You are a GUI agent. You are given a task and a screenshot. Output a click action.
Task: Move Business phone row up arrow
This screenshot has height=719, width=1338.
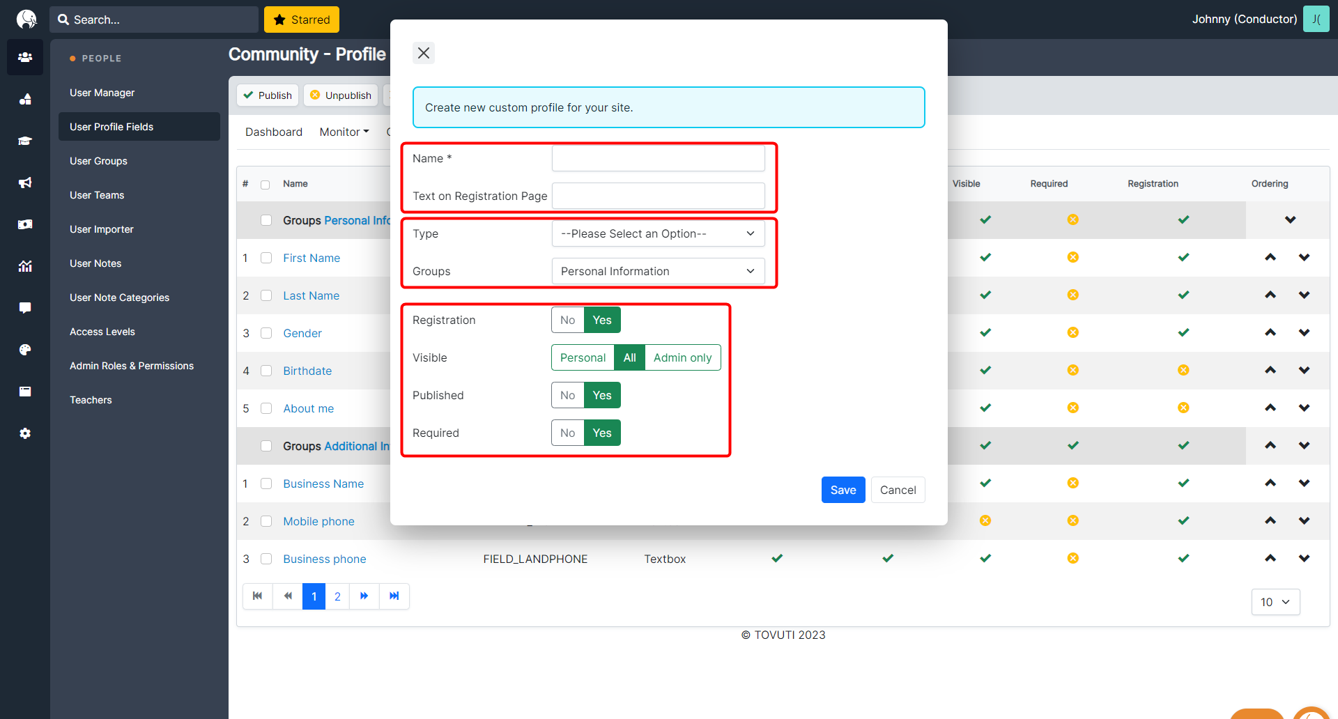click(1270, 559)
